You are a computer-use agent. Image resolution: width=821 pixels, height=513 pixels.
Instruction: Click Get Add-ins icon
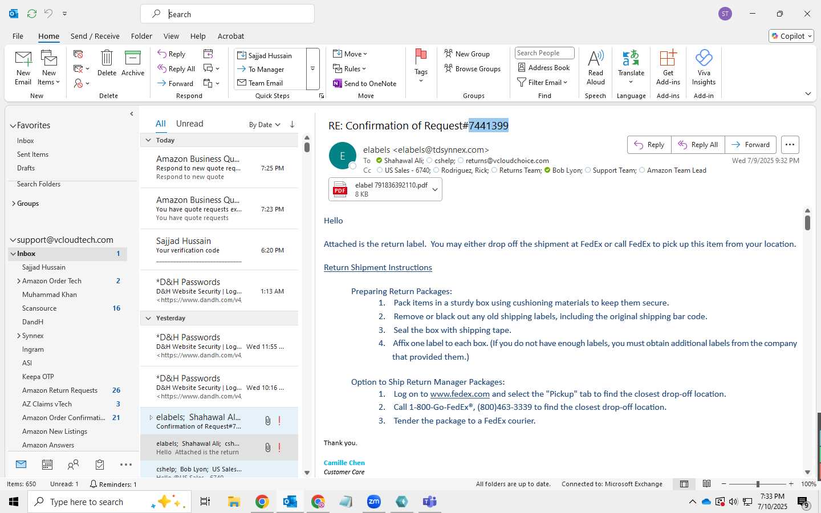tap(668, 67)
